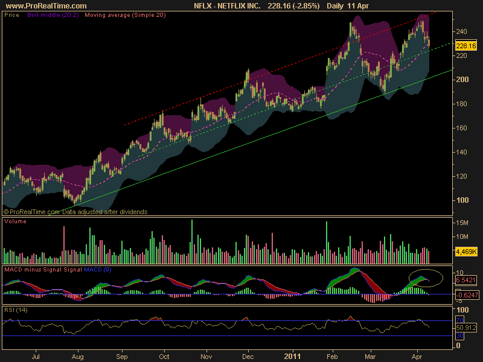Click the www.ProRealTime.com header text
Screen dimensions: 483x362
[46, 6]
